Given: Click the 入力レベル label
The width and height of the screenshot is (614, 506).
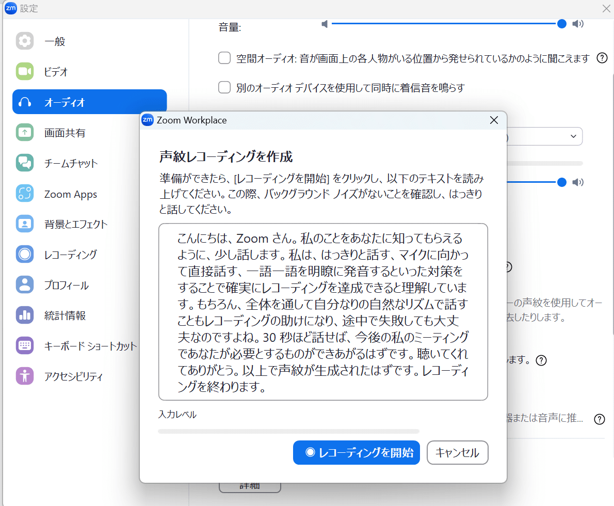Looking at the screenshot, I should [x=177, y=414].
